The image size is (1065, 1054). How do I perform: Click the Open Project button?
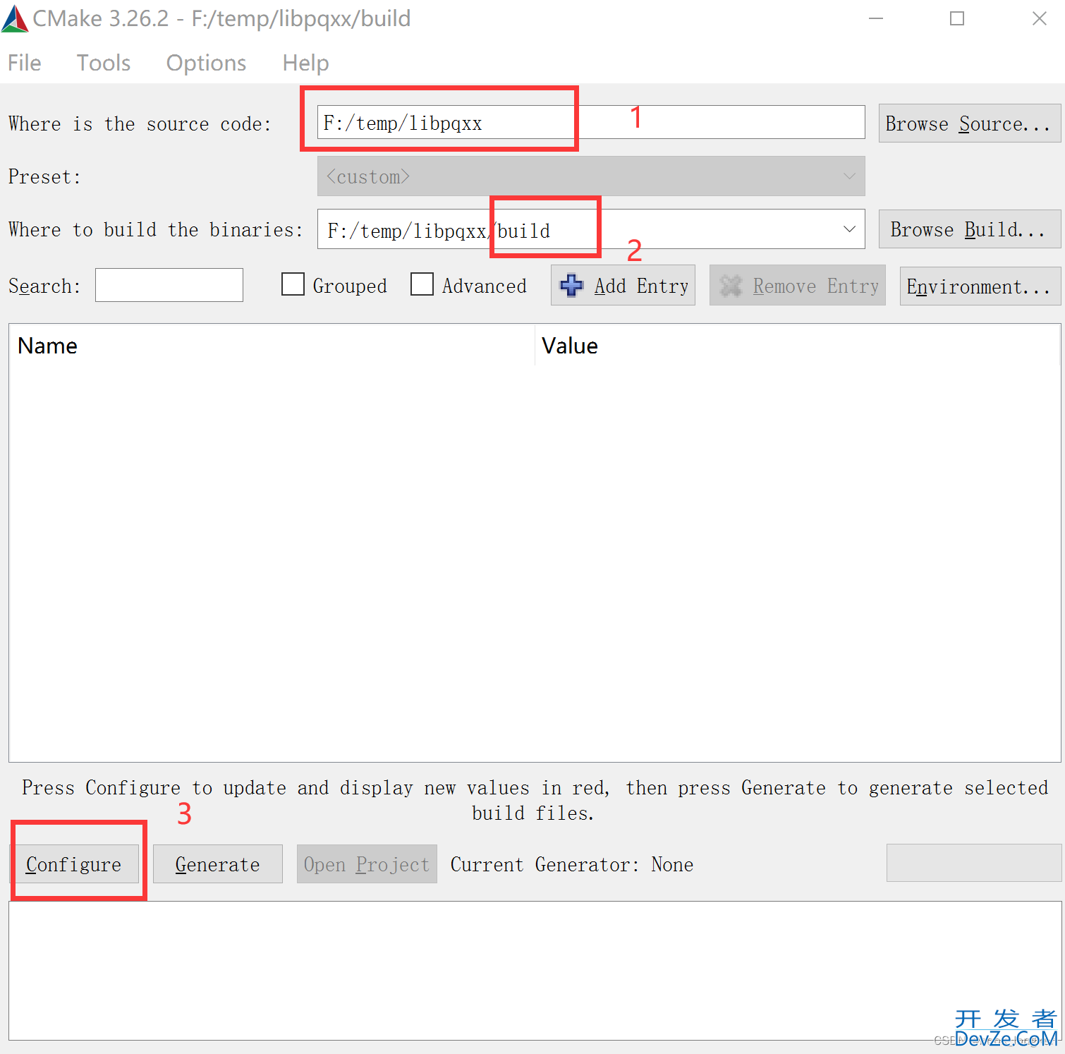tap(367, 864)
